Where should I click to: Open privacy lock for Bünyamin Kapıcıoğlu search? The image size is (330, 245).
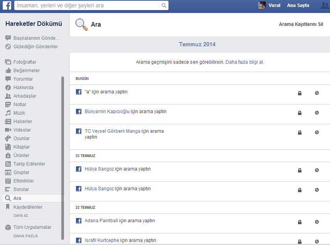[x=300, y=113]
